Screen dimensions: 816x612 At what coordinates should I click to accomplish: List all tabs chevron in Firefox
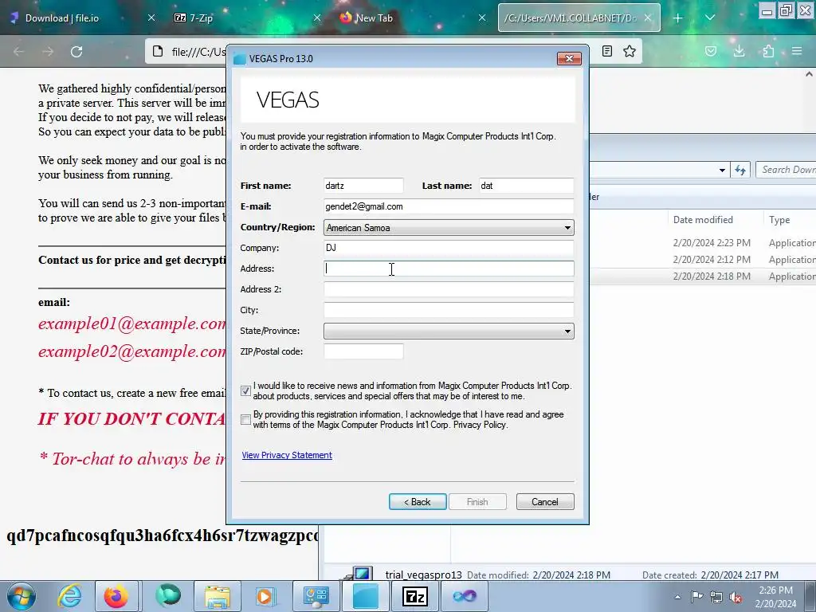pyautogui.click(x=710, y=18)
